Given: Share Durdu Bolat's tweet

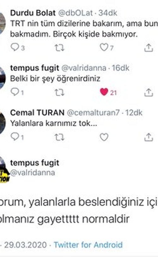Looking at the screenshot, I should (x=149, y=47).
